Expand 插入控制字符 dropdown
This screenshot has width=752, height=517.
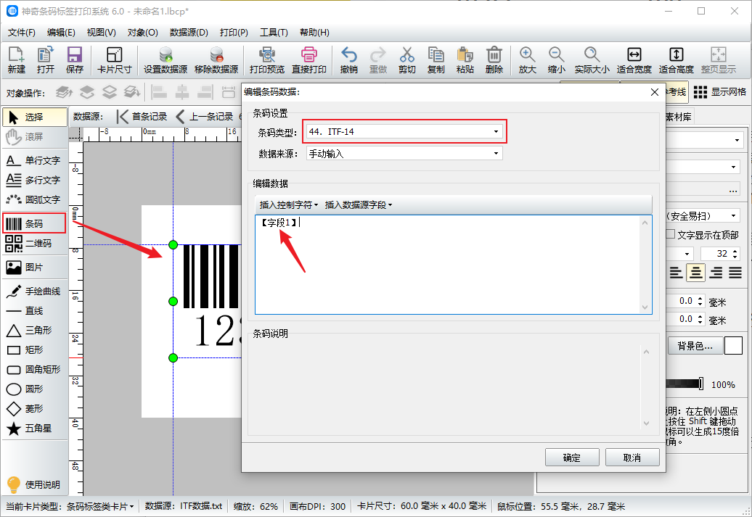point(289,205)
